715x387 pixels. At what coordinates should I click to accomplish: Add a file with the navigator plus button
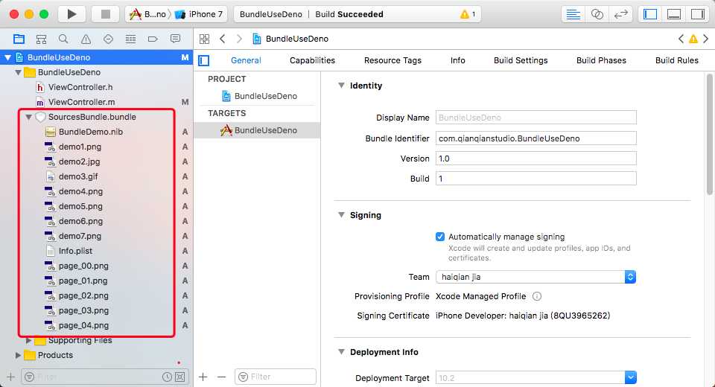[x=11, y=377]
